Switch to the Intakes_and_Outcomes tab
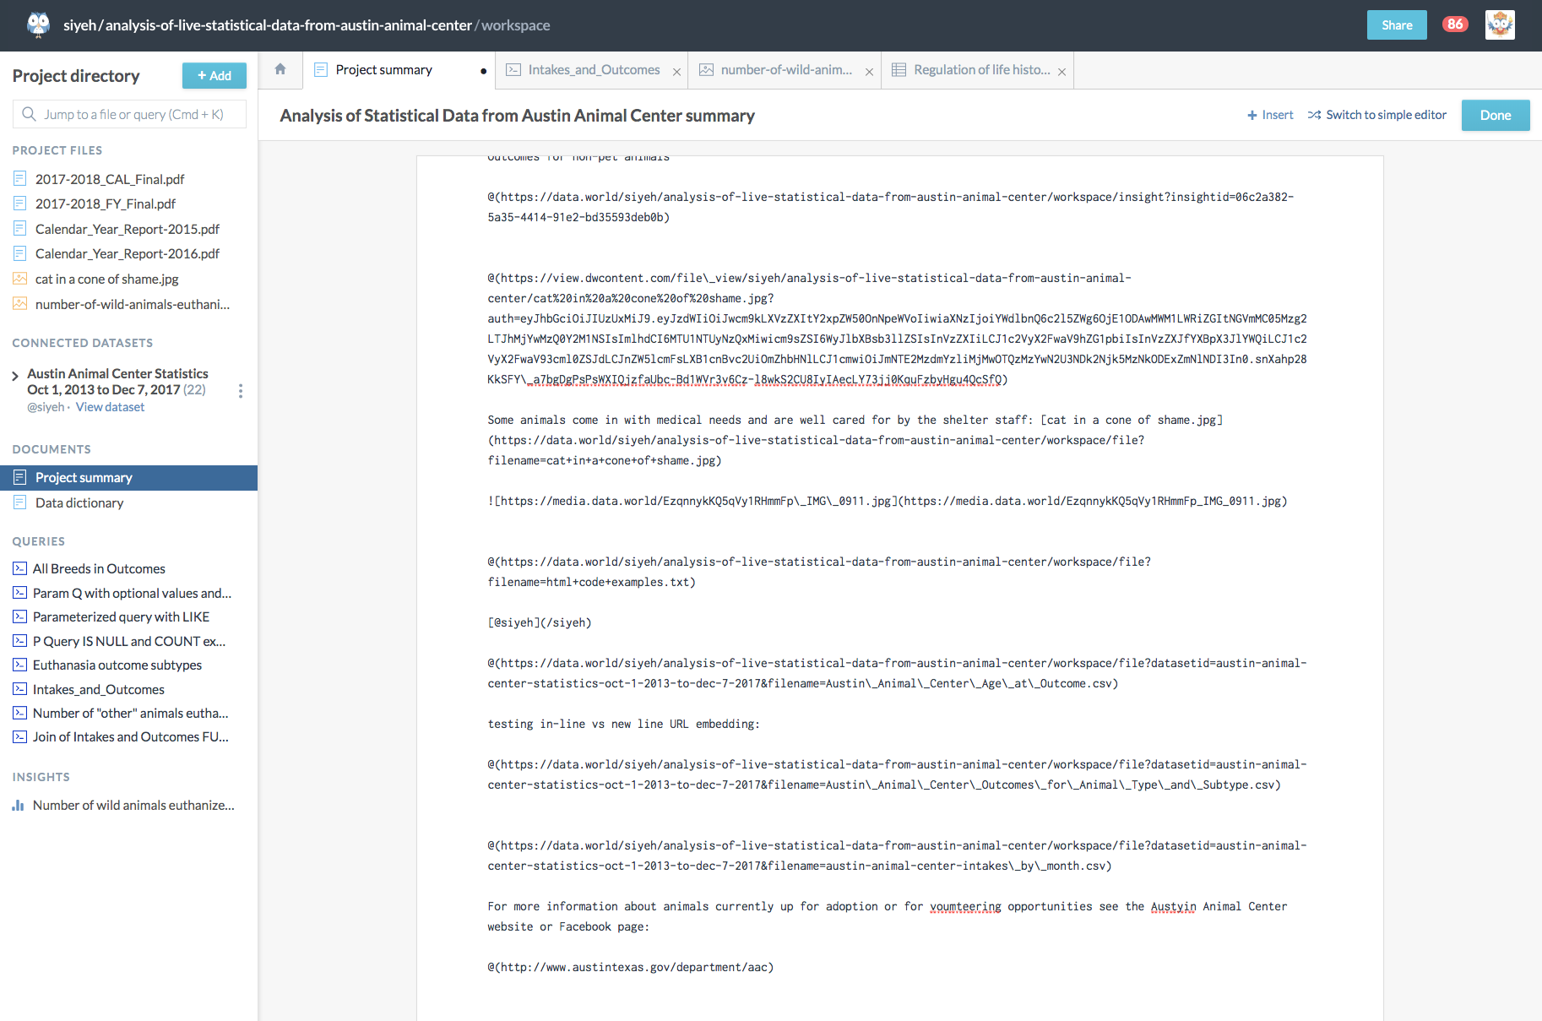Viewport: 1542px width, 1021px height. coord(594,70)
